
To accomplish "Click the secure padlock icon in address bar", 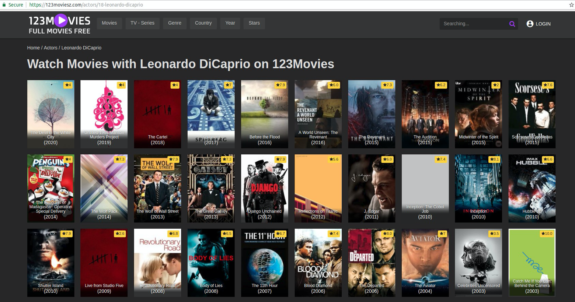I will click(x=4, y=5).
